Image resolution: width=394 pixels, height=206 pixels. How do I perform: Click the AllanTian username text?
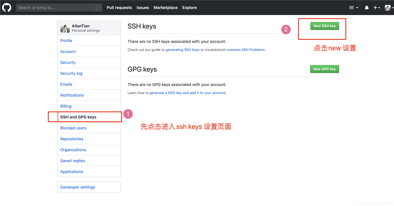[x=81, y=26]
